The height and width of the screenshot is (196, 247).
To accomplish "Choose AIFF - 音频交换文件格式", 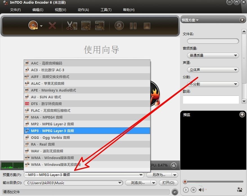I will (87, 77).
